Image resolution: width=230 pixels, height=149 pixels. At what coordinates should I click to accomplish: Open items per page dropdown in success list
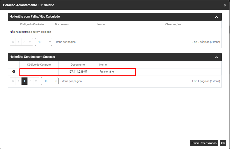(x=49, y=81)
